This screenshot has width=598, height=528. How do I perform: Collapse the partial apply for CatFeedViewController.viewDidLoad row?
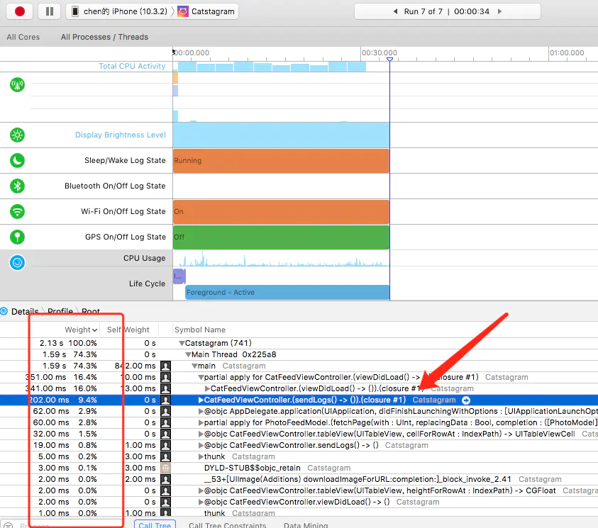(x=201, y=378)
